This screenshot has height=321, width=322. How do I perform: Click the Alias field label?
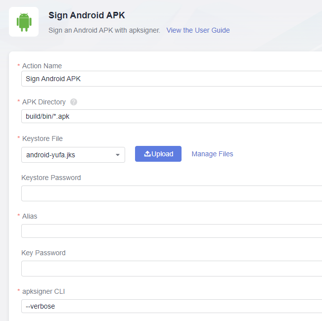30,216
